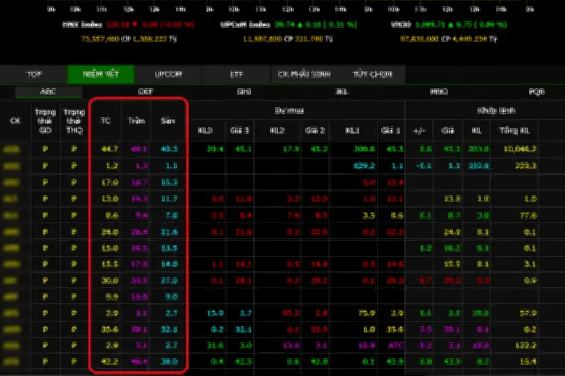Viewport: 565px width, 376px height.
Task: Click Sàn value 11.7
Action: (x=169, y=199)
